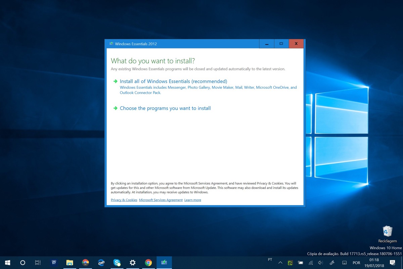The width and height of the screenshot is (403, 269).
Task: Install all of Windows Essentials (recommended)
Action: (173, 81)
